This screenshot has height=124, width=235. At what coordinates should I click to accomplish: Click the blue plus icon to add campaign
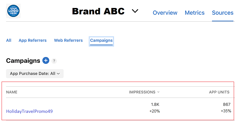46,61
